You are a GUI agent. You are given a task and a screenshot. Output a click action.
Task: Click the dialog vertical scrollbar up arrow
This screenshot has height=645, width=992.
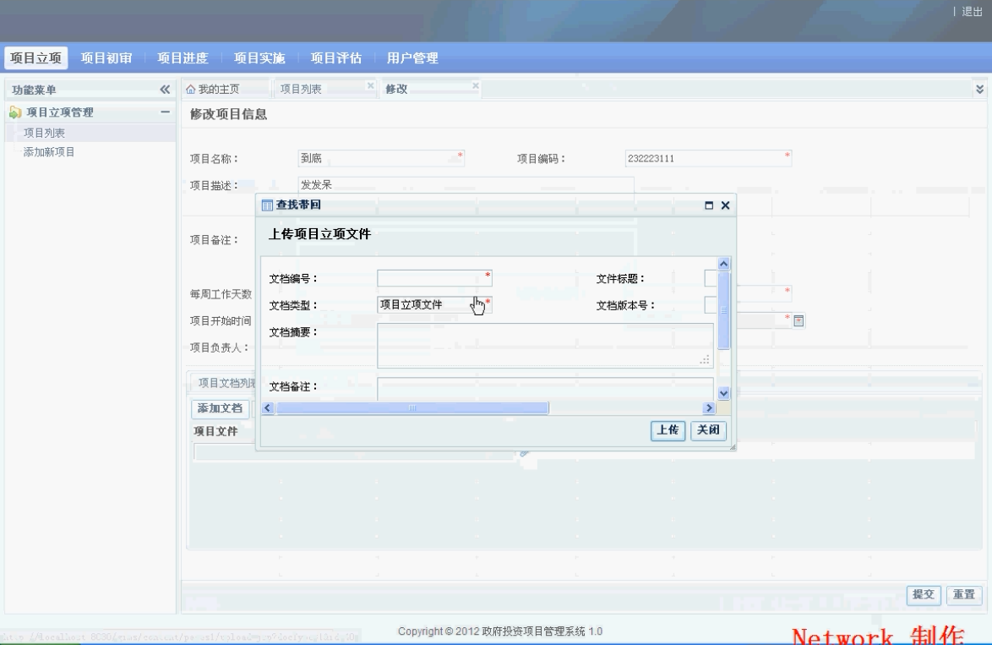point(724,264)
